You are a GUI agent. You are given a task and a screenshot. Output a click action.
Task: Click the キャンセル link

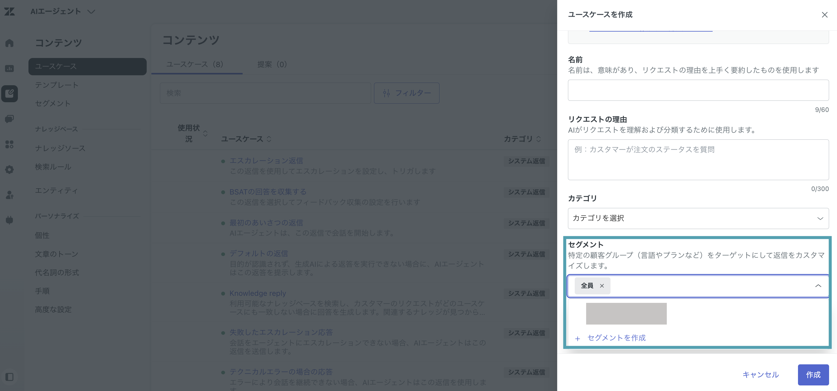pyautogui.click(x=761, y=375)
